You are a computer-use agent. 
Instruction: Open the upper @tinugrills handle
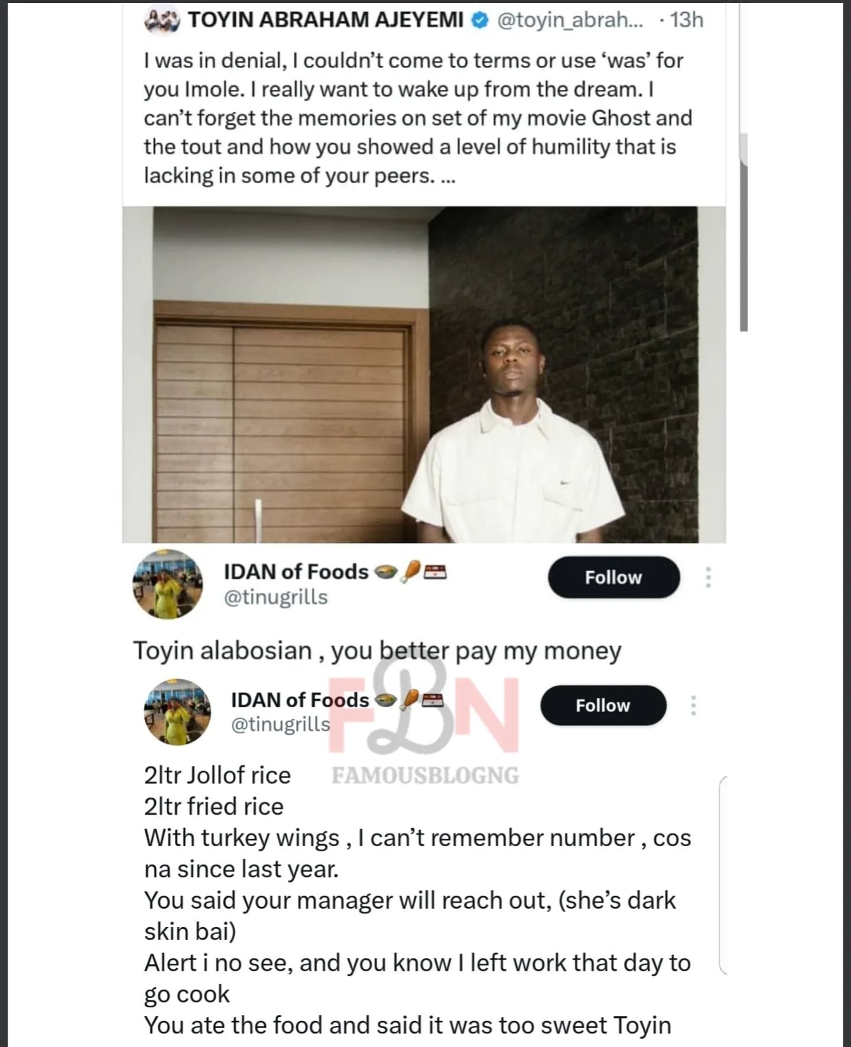pyautogui.click(x=275, y=597)
